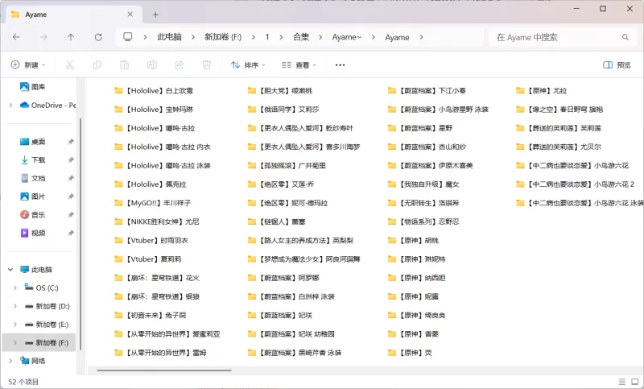
Task: Unpin 音乐 using its pin icon
Action: click(71, 215)
